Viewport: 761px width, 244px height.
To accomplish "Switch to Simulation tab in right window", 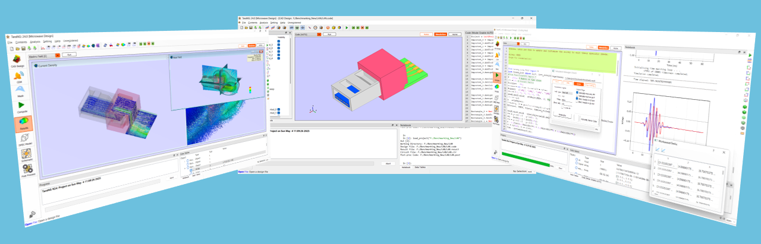I will coord(603,47).
